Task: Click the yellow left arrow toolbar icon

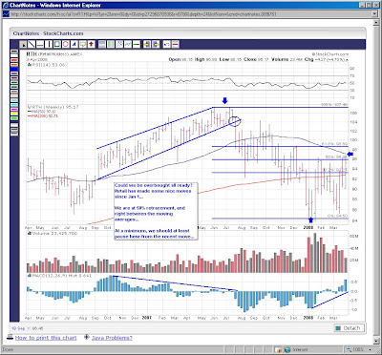Action: pyautogui.click(x=147, y=45)
